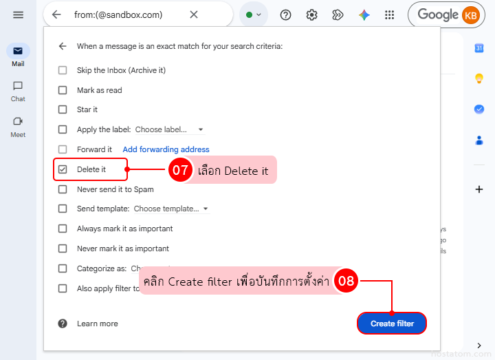The height and width of the screenshot is (360, 495).
Task: Check the Apply the label box
Action: coord(63,129)
